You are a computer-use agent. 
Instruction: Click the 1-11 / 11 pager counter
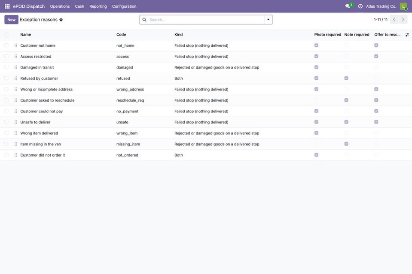(x=381, y=20)
